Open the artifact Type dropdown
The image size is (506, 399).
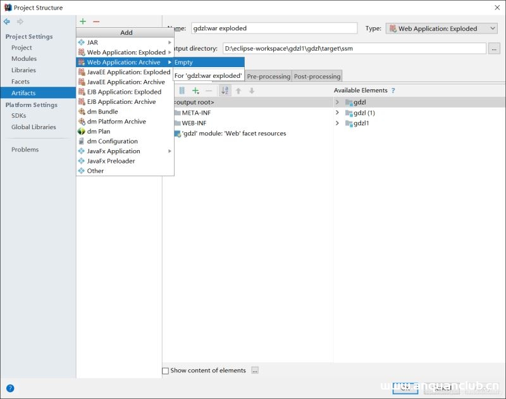(441, 28)
